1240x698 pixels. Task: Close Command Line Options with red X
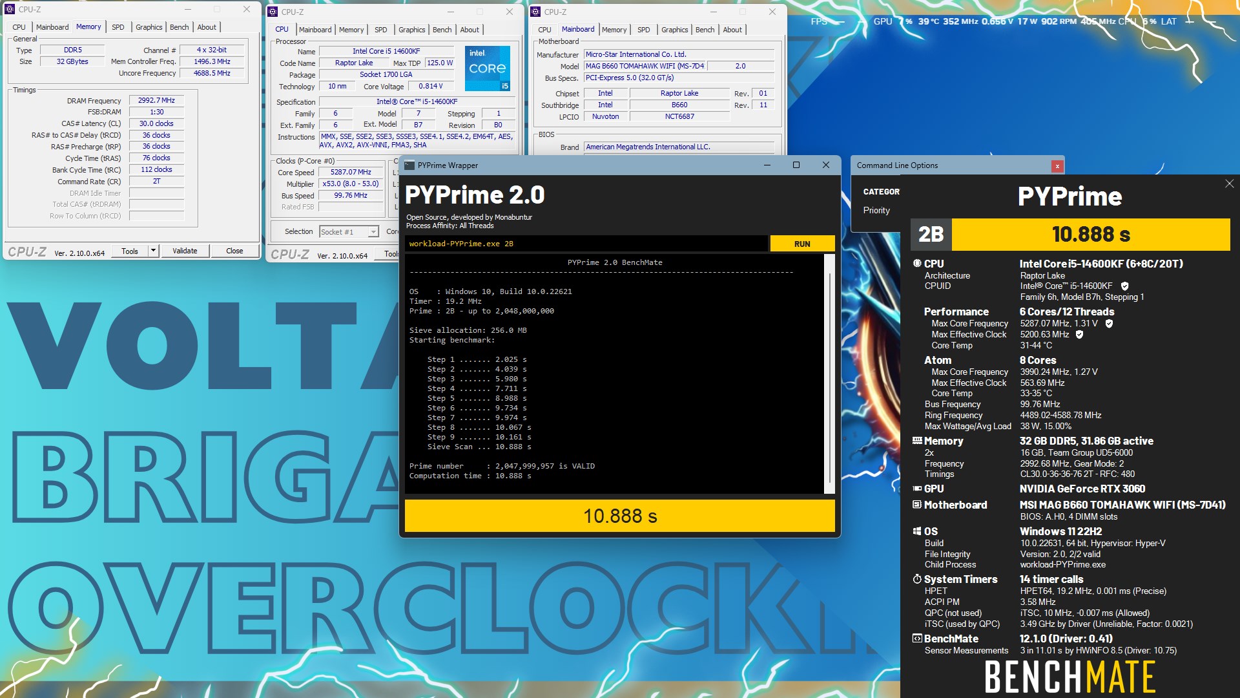click(x=1057, y=166)
